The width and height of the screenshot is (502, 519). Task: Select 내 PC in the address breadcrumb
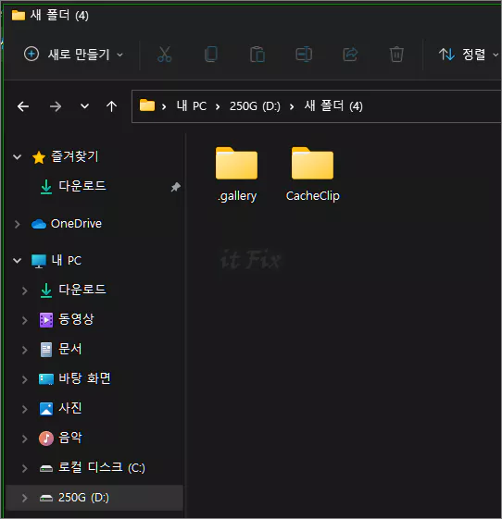tap(192, 106)
